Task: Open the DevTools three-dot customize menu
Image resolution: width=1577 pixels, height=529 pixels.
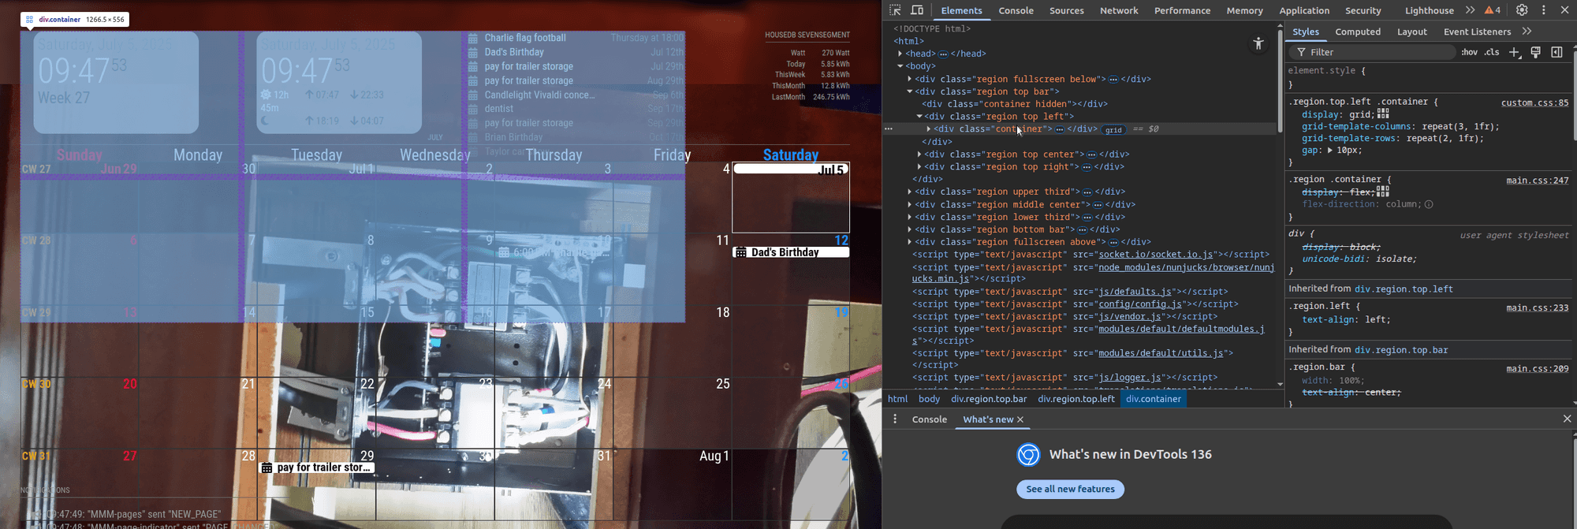Action: pos(1544,10)
